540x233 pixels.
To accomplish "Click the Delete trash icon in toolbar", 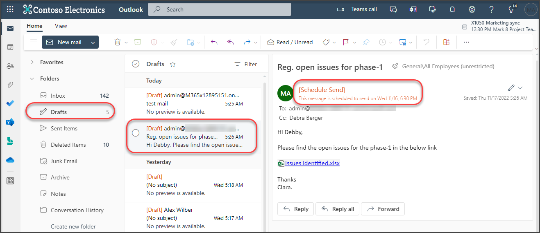I will pyautogui.click(x=118, y=42).
